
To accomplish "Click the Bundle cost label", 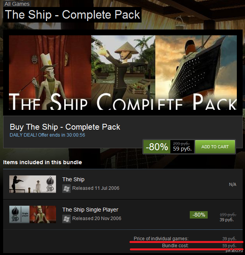I will coord(175,246).
